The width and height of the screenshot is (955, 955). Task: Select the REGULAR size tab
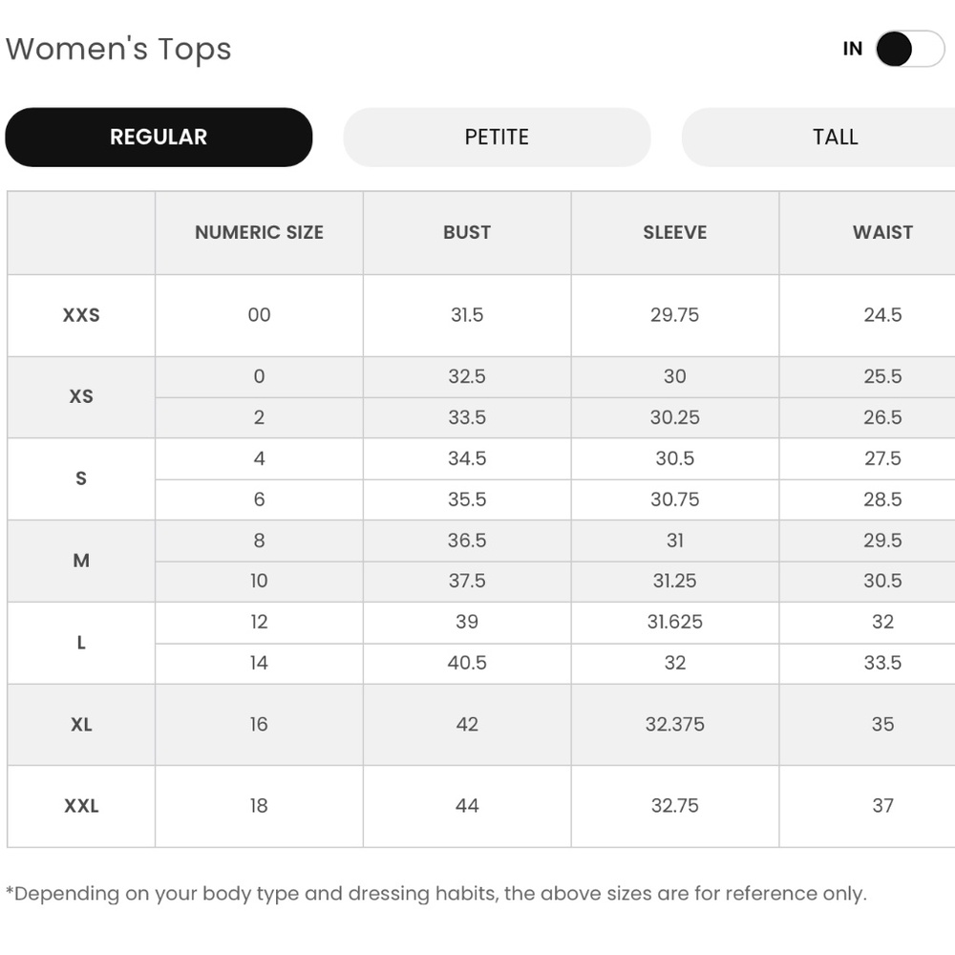[159, 137]
